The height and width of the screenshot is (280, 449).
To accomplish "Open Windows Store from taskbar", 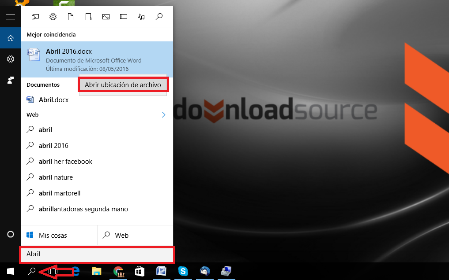I will point(140,271).
